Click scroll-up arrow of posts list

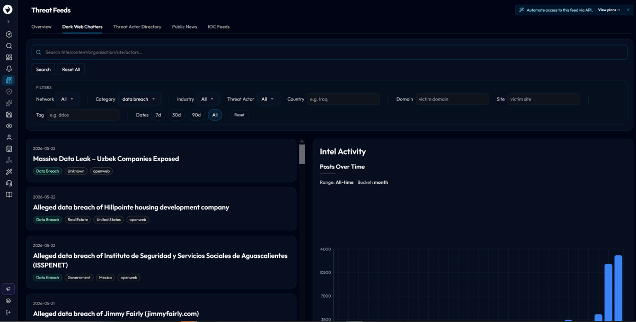pos(302,141)
